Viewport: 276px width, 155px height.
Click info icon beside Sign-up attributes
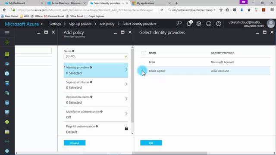coord(91,82)
